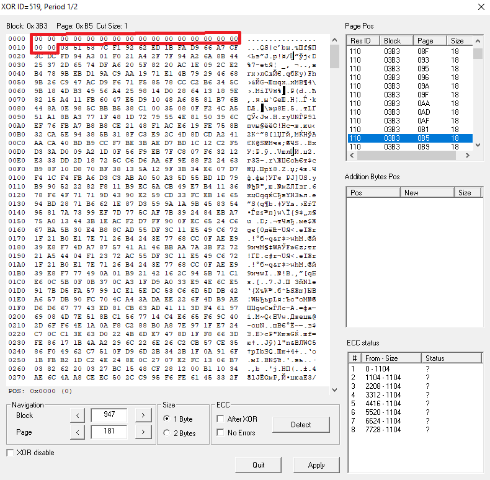490x480 pixels.
Task: Select Page Pos row with page 0B9
Action: (x=410, y=146)
